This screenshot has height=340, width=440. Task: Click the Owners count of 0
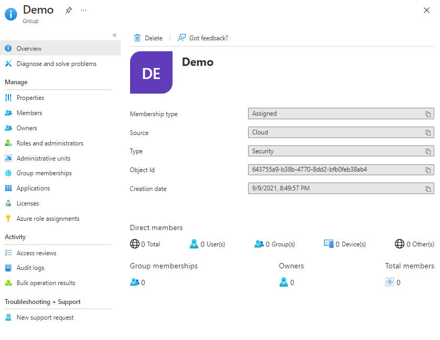pyautogui.click(x=292, y=282)
